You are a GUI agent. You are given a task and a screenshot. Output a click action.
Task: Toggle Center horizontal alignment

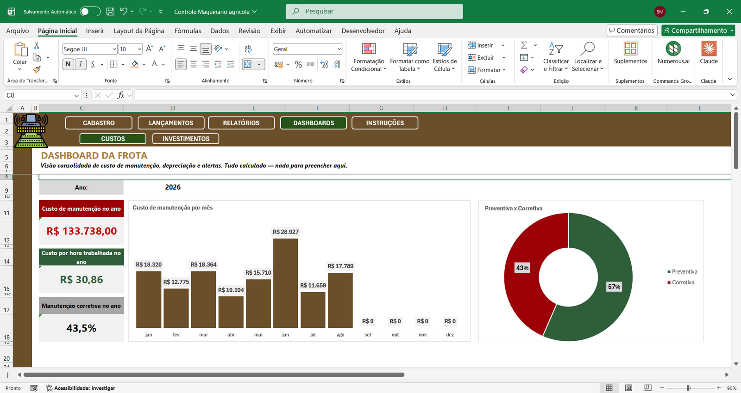coord(193,64)
